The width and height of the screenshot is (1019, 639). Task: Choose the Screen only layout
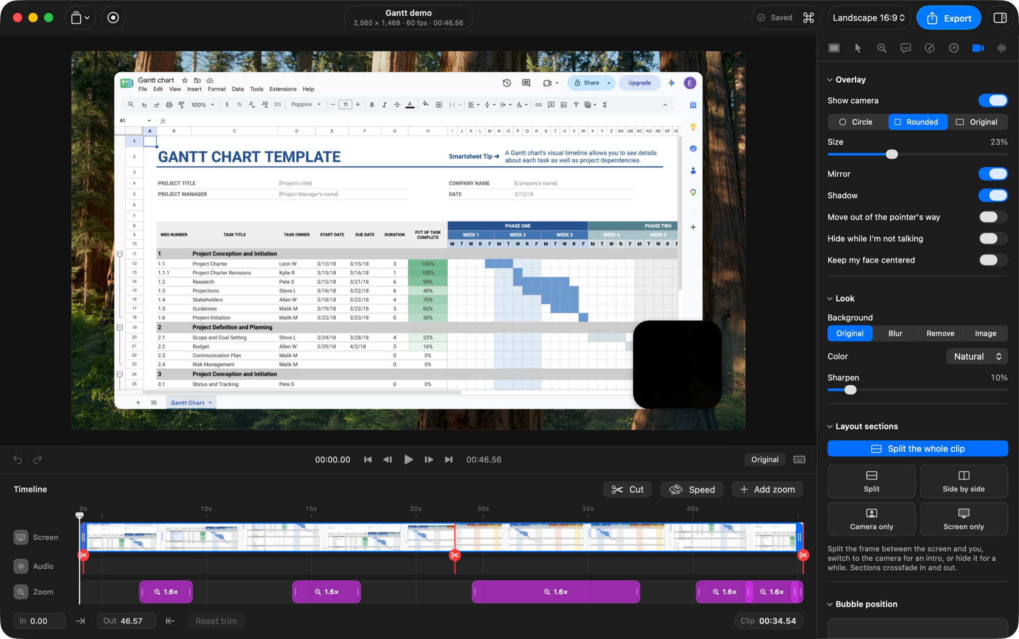coord(963,519)
